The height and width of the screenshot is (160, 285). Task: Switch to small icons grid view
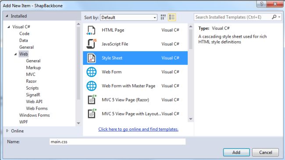163,17
